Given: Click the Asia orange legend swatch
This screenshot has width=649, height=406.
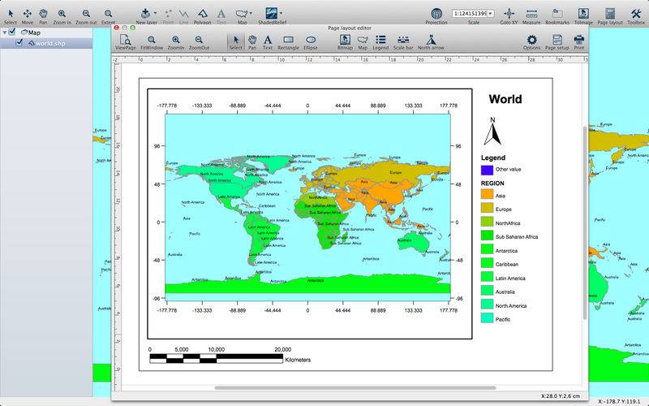Looking at the screenshot, I should [x=488, y=194].
